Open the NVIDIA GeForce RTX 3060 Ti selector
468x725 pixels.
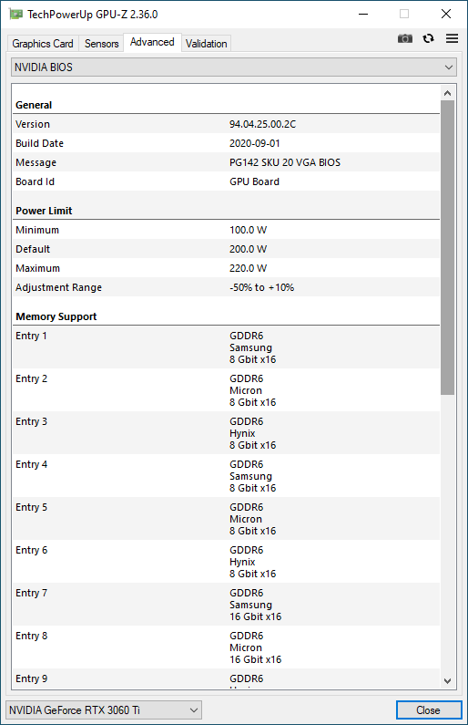point(104,709)
